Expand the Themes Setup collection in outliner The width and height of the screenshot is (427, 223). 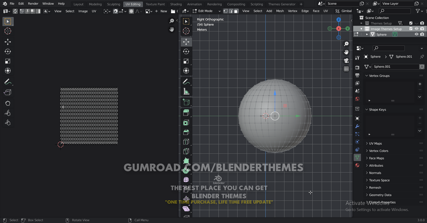click(x=362, y=23)
